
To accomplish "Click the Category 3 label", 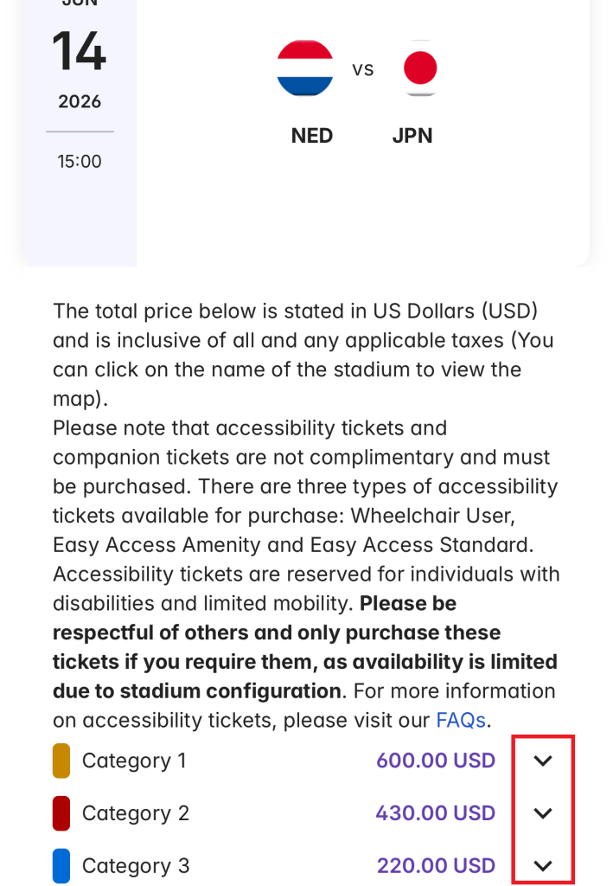I will (136, 865).
